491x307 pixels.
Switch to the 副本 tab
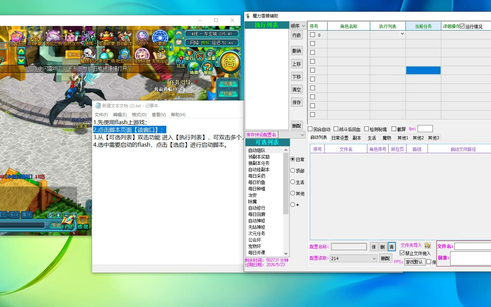357,138
